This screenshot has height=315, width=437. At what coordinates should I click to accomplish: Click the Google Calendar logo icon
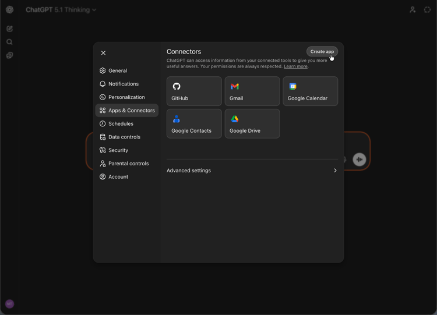(x=292, y=86)
